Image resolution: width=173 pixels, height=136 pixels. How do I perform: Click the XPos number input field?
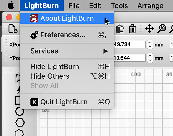pyautogui.click(x=129, y=44)
